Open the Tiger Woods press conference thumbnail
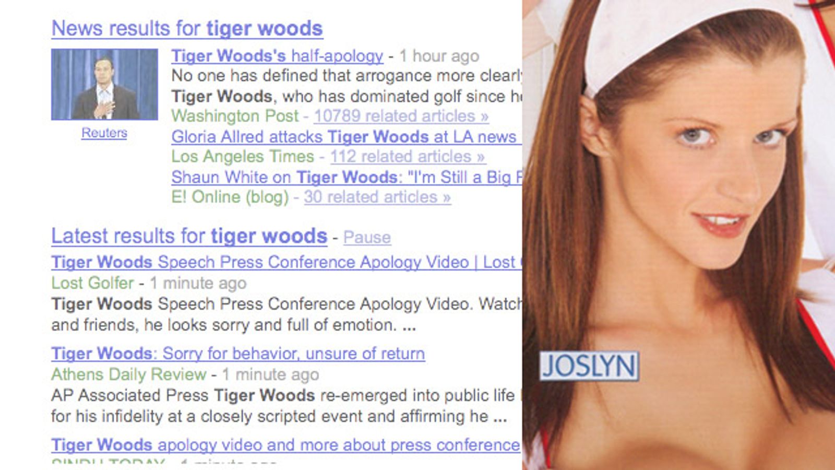The image size is (835, 470). pos(104,85)
